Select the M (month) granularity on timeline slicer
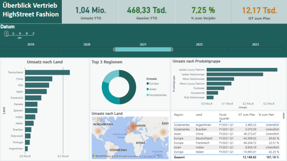Viewport: 287px width, 161px height. [x=20, y=33]
